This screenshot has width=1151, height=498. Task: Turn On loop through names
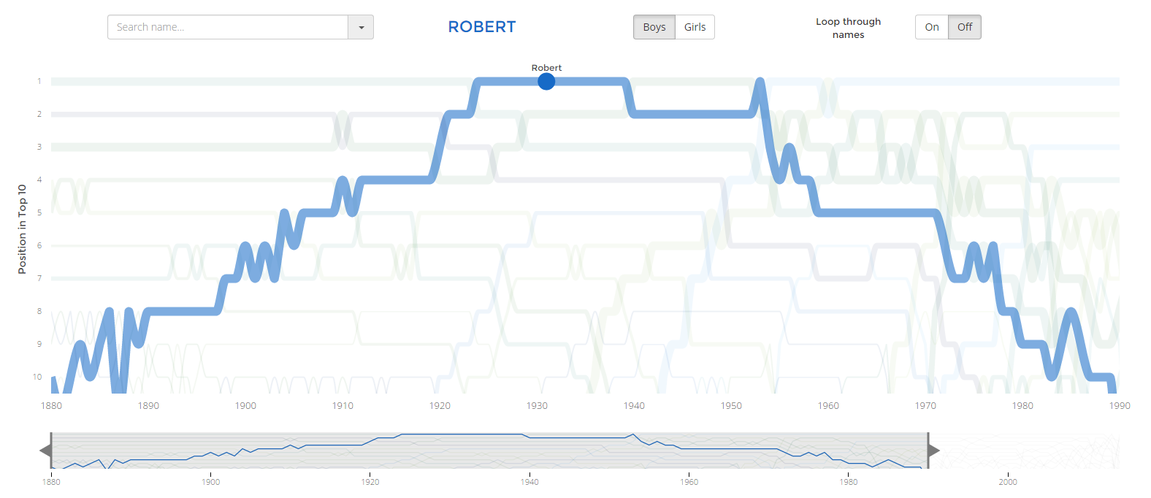pyautogui.click(x=931, y=28)
